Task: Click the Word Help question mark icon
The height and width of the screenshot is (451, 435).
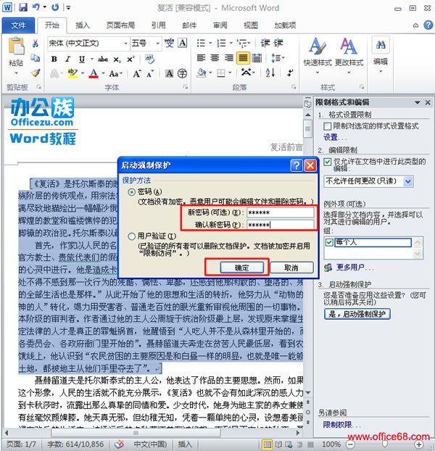Action: 428,25
